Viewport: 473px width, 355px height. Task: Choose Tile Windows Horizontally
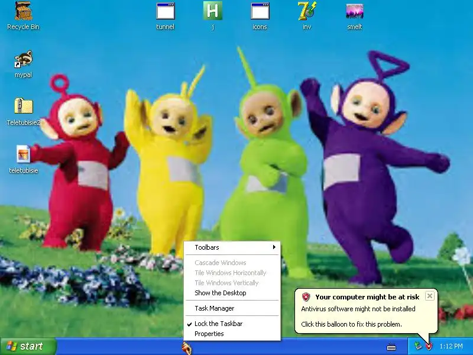(x=232, y=273)
